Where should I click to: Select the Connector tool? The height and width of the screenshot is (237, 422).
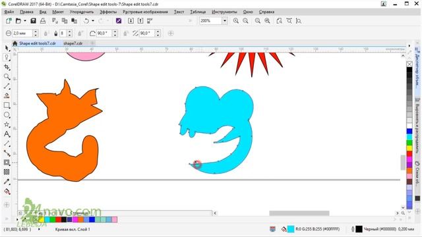coord(7,153)
